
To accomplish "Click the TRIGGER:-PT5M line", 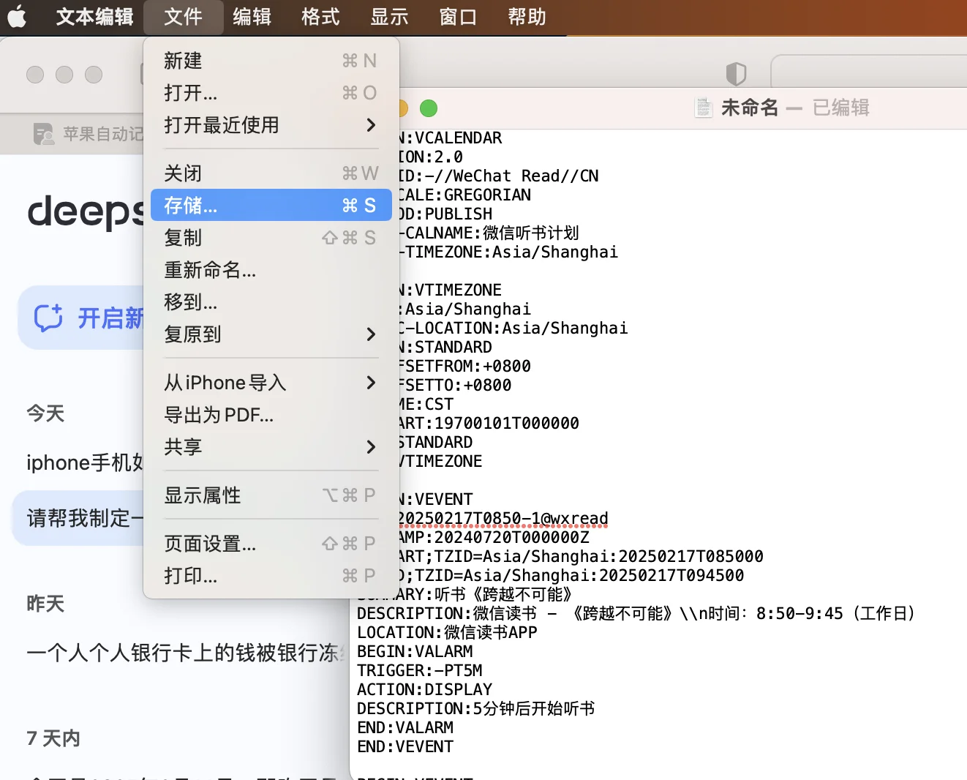I will click(419, 670).
